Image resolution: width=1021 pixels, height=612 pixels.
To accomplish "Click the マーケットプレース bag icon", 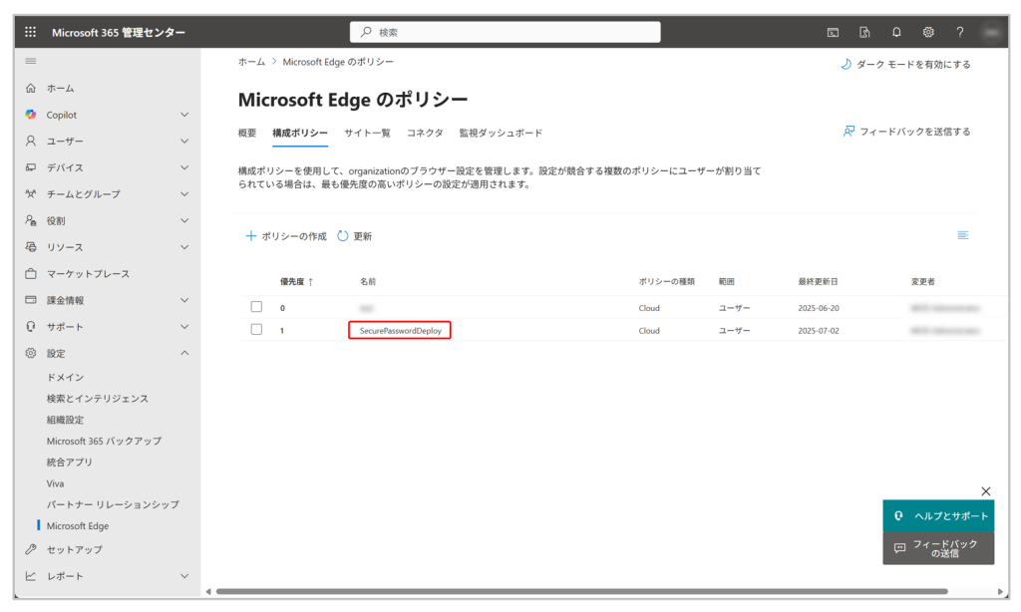I will 31,273.
